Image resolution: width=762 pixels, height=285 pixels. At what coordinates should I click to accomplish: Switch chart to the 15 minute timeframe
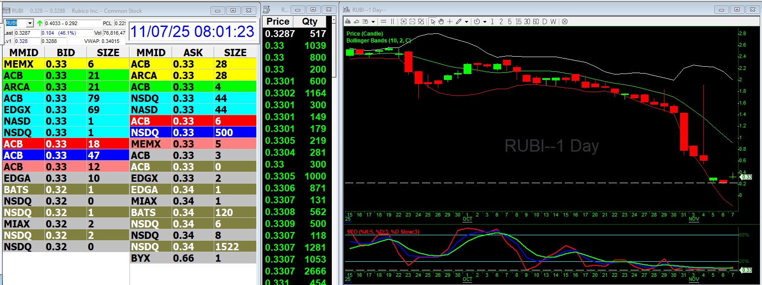pos(518,21)
